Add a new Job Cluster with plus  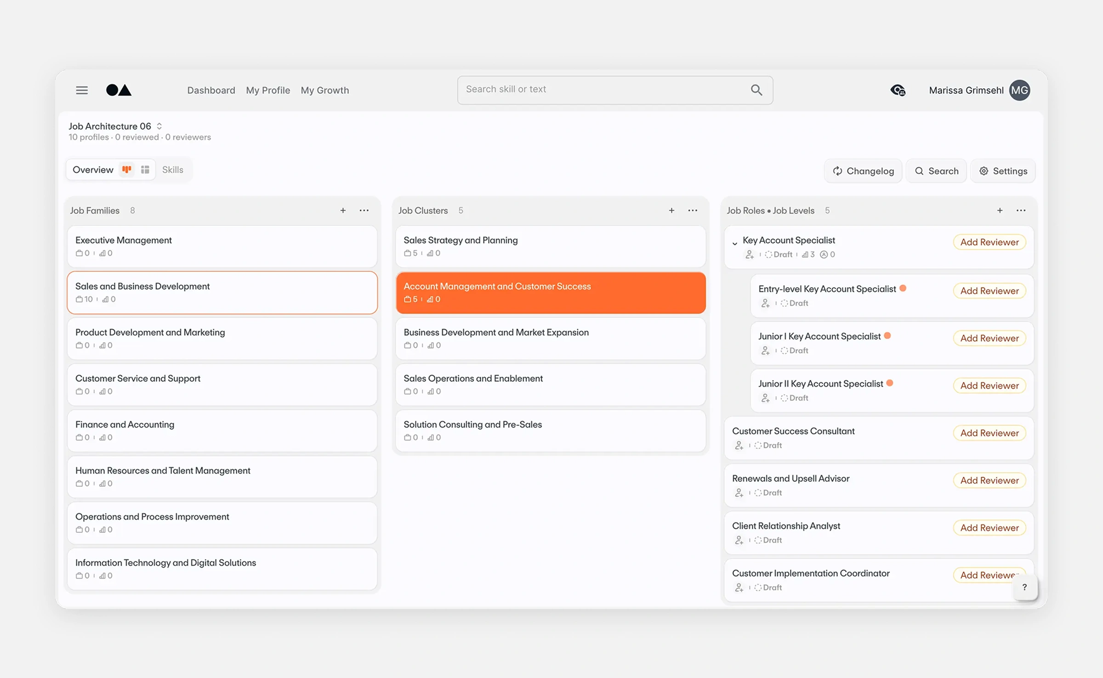coord(671,210)
